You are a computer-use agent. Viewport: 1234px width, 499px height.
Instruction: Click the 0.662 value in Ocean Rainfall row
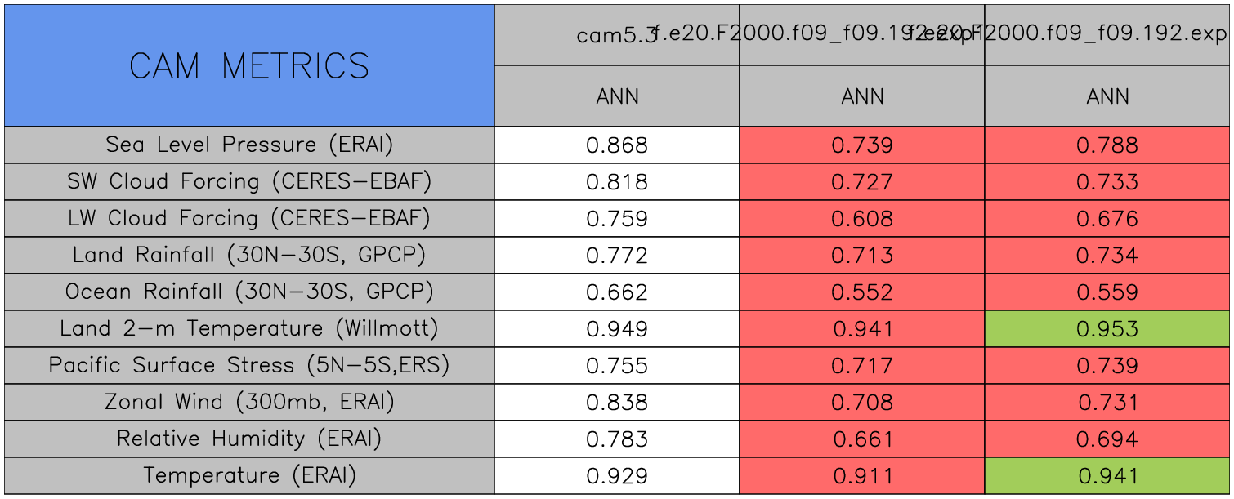[617, 292]
